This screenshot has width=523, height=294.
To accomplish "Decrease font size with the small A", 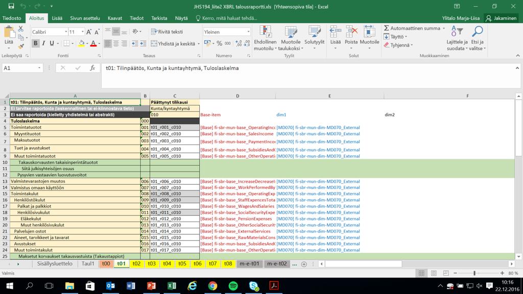I will pos(97,32).
